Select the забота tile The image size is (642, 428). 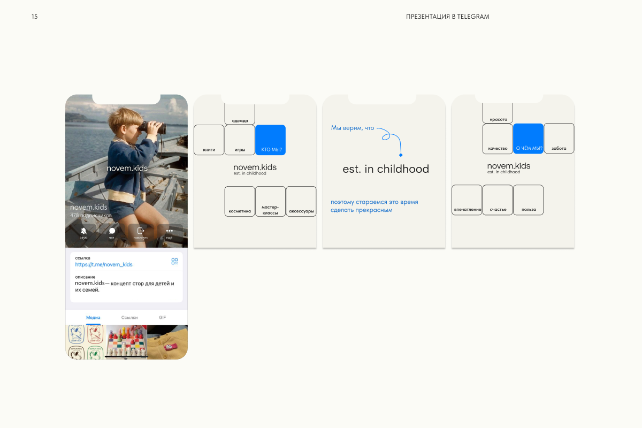(x=559, y=139)
